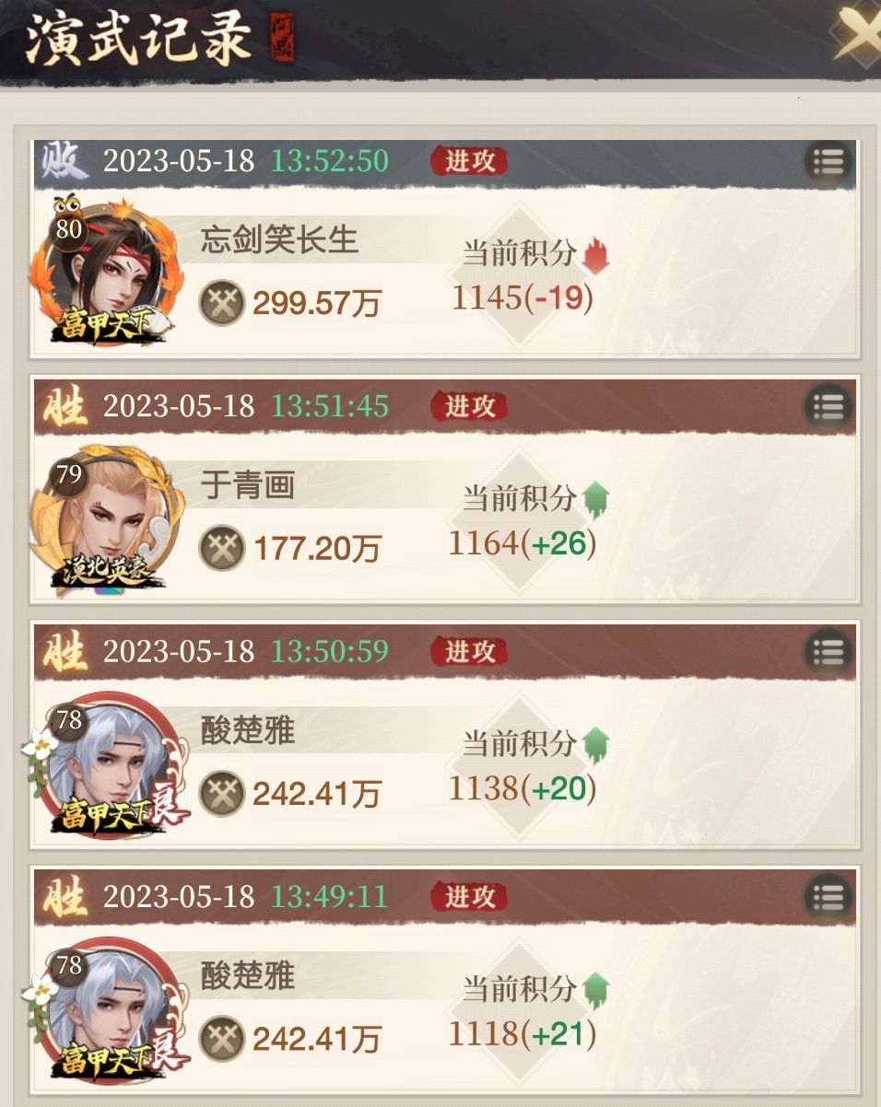Click score text 1118(+21)
This screenshot has height=1107, width=881.
point(523,1033)
